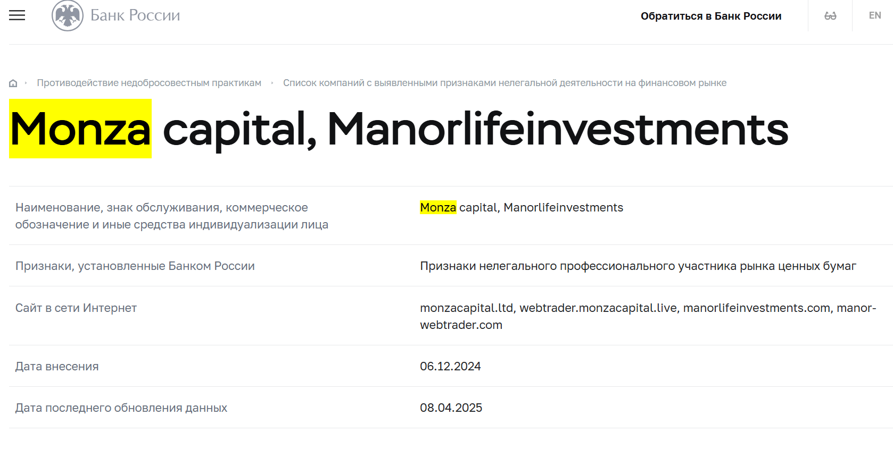Toggle the accessibility glasses icon

click(x=830, y=16)
